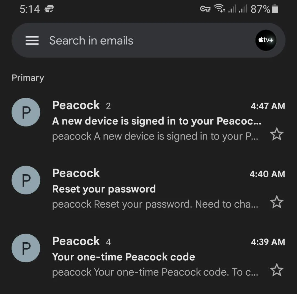
Task: Select the avatar of the 4:40 AM email
Action: click(x=26, y=180)
